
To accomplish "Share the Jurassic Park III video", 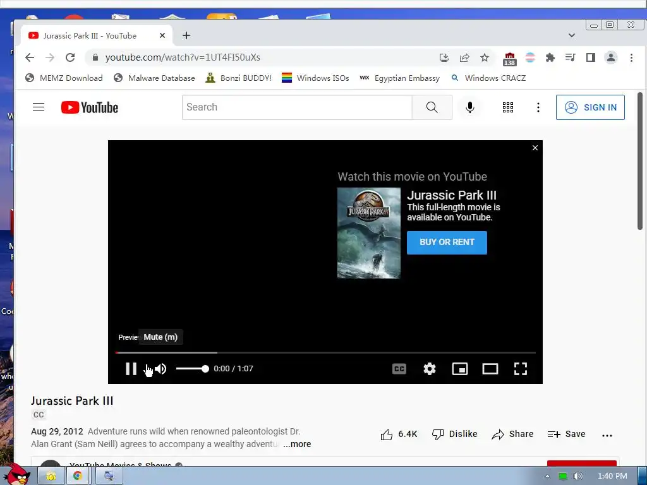I will [512, 434].
